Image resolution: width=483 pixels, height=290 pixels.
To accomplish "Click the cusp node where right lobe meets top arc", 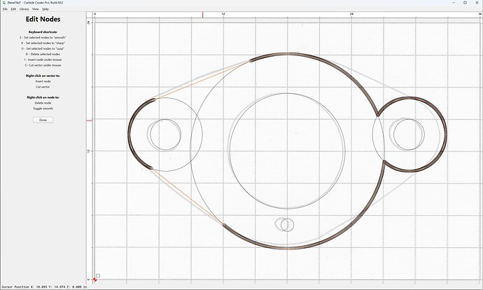I will (378, 116).
